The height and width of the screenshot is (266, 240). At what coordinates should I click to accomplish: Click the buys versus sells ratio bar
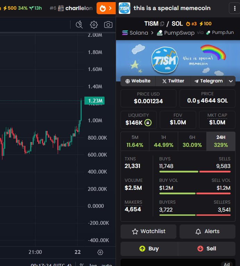tap(195, 172)
